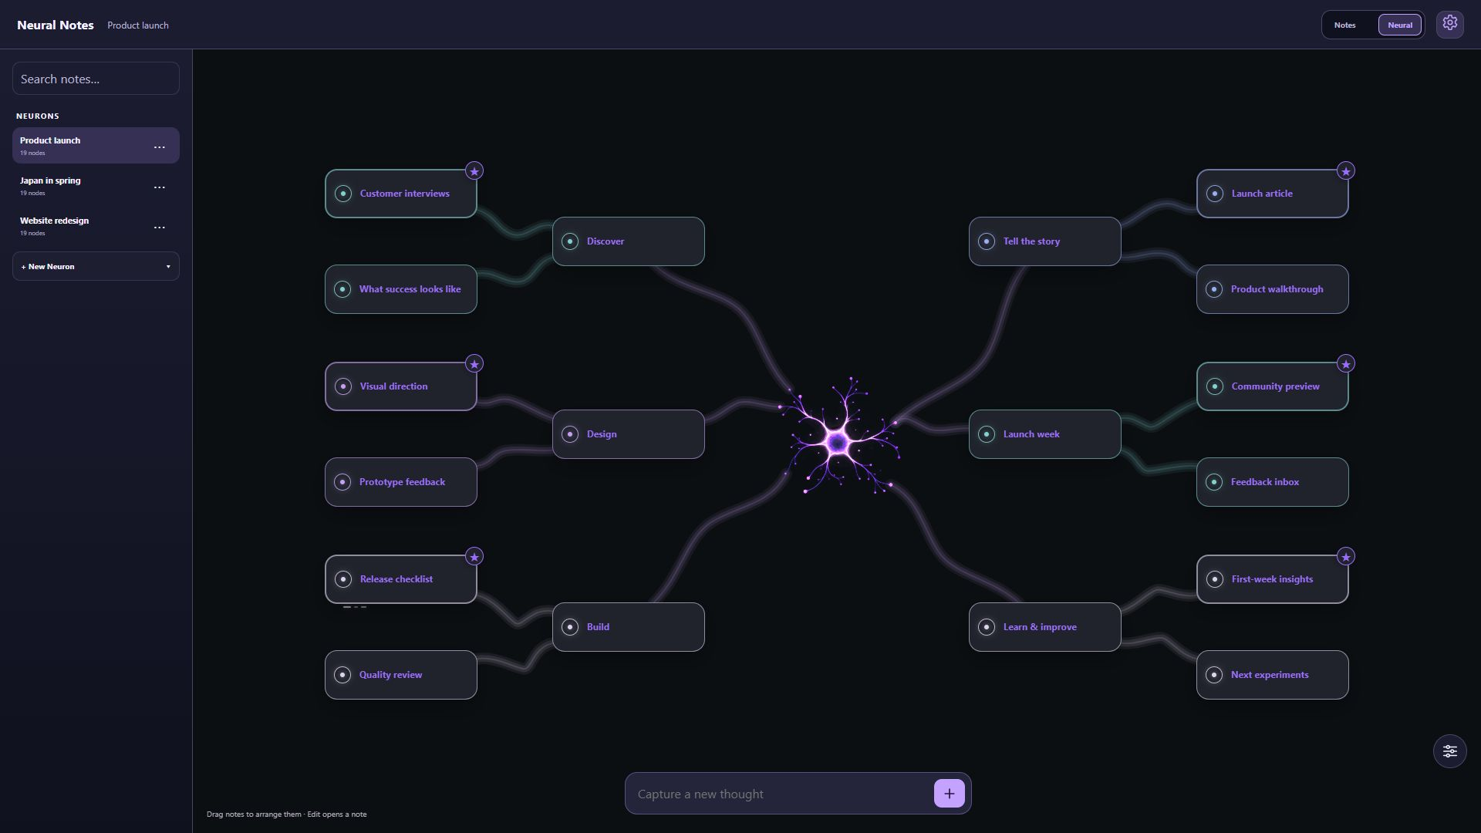The image size is (1481, 833).
Task: Open the settings gear icon
Action: [x=1449, y=24]
